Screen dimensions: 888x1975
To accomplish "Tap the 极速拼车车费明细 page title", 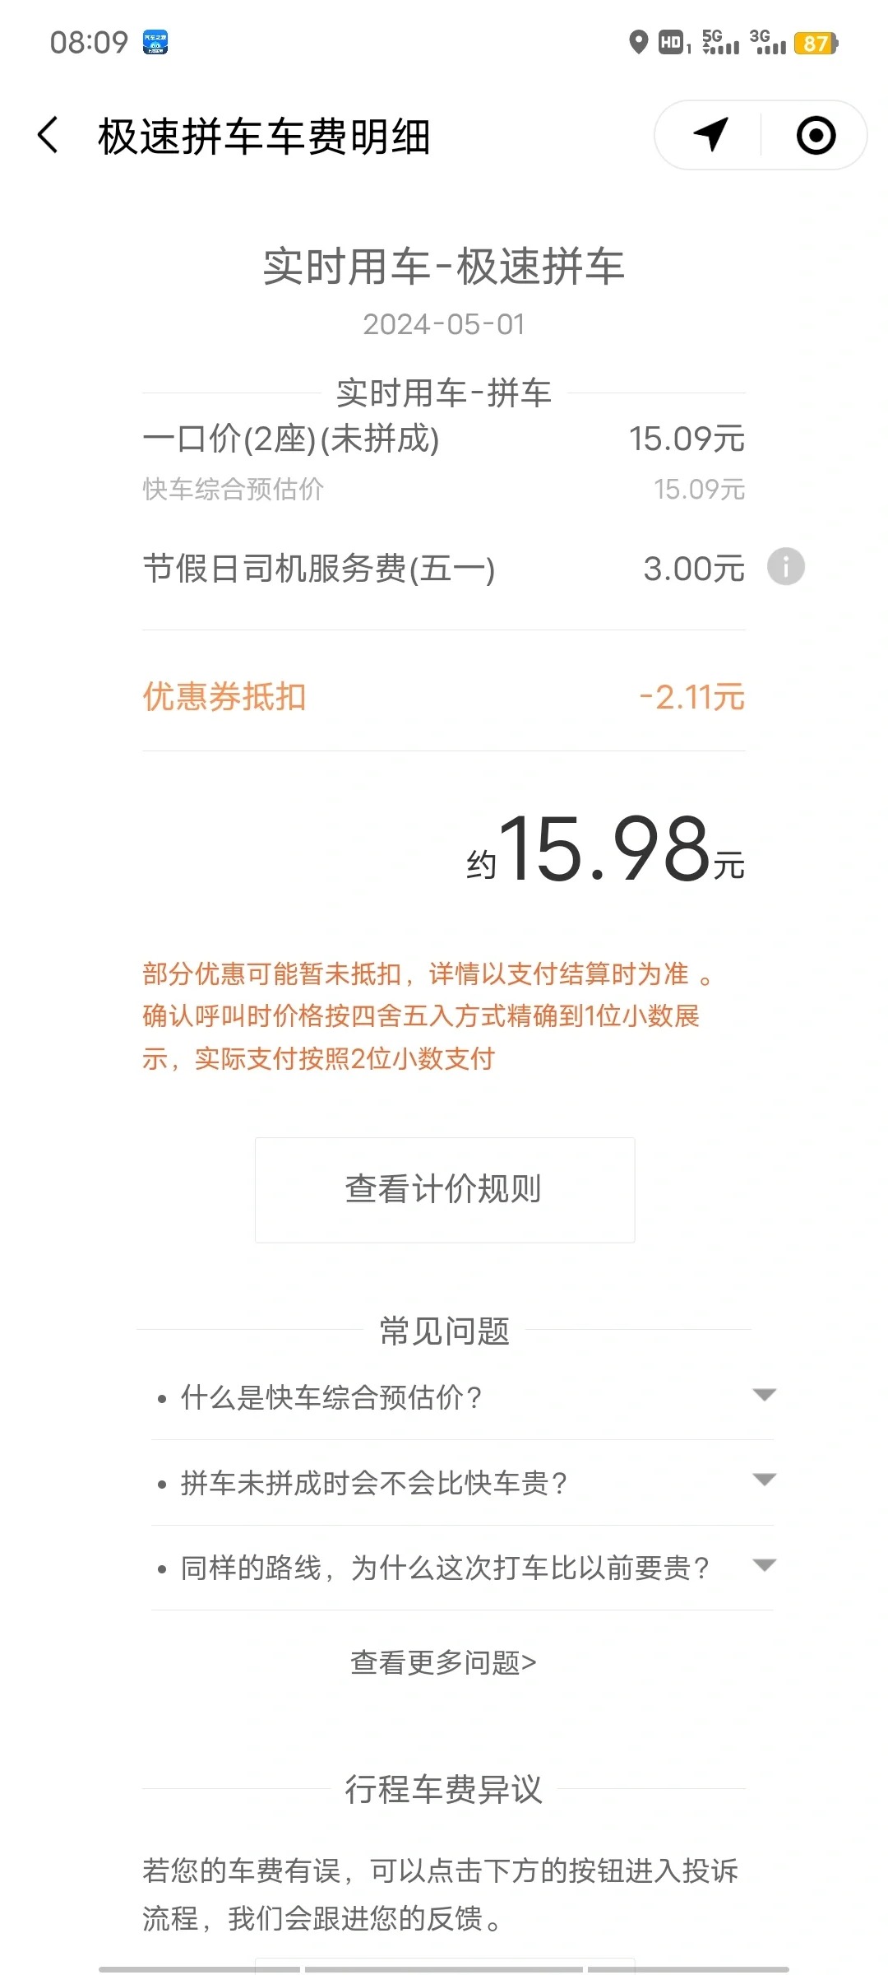I will (264, 137).
